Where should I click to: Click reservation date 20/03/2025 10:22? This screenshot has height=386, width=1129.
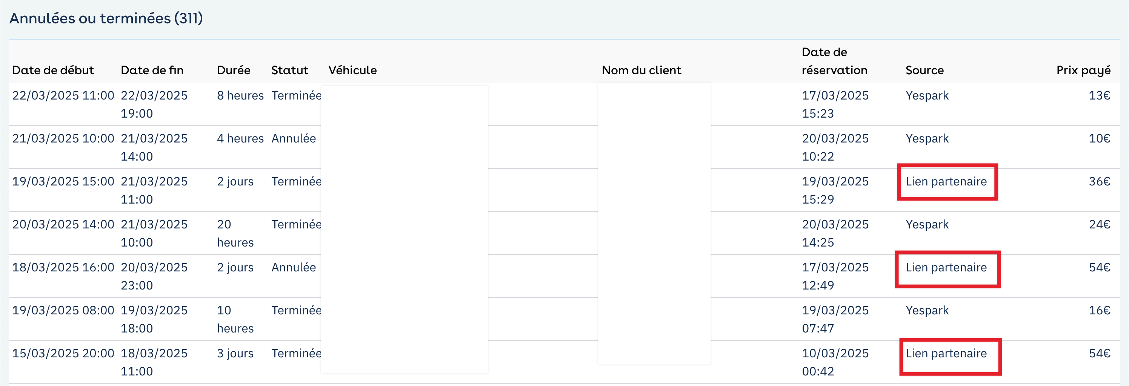[835, 147]
